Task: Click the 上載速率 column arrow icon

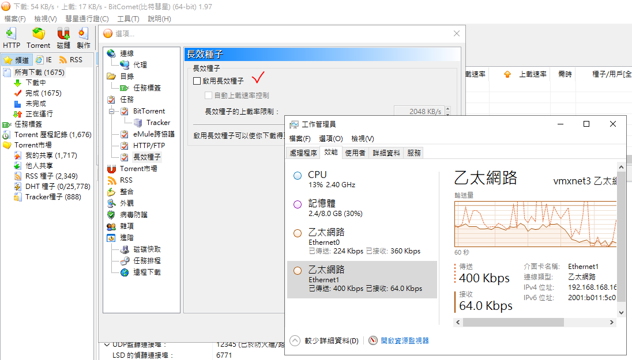Action: 507,74
